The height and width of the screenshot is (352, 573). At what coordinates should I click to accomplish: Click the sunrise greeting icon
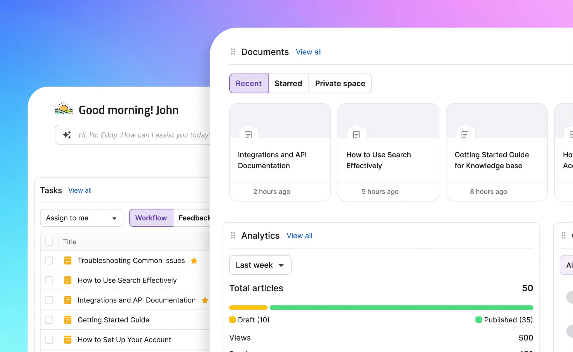(64, 108)
